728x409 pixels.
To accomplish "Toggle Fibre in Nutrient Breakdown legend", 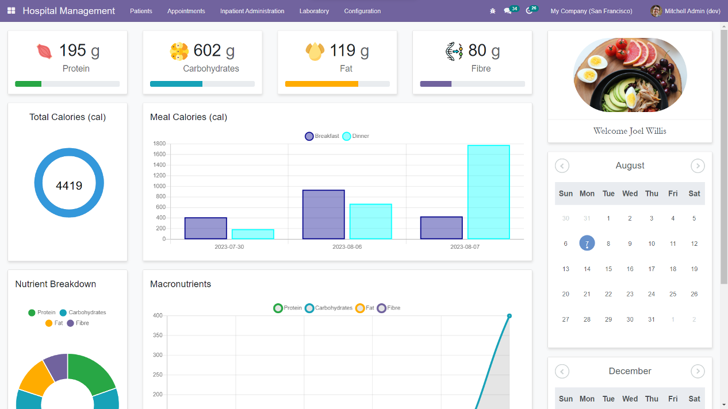I will (x=78, y=323).
